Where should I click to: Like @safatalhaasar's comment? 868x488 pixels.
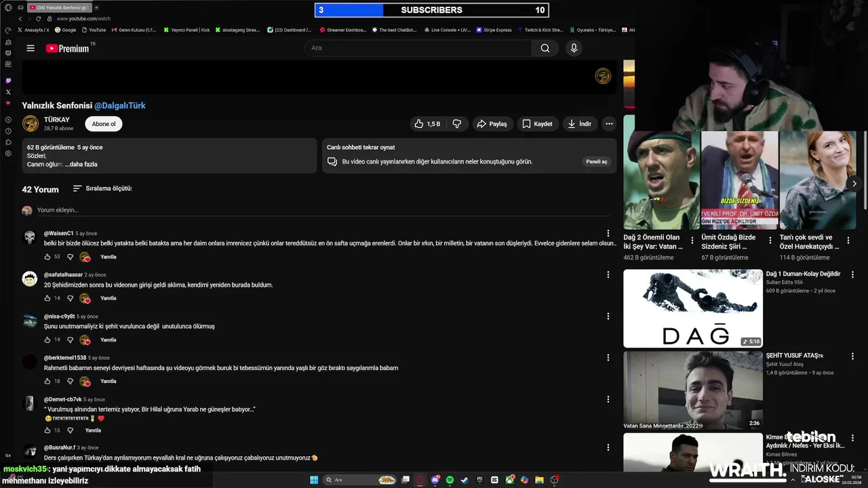click(47, 298)
